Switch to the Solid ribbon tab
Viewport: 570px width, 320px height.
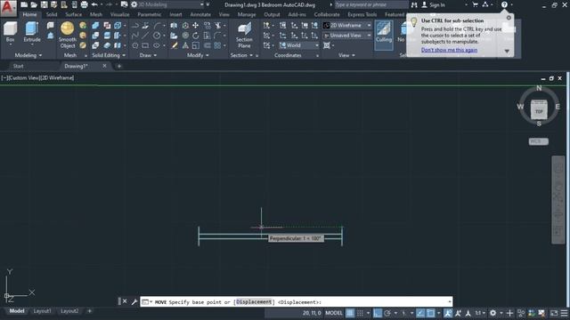(52, 14)
